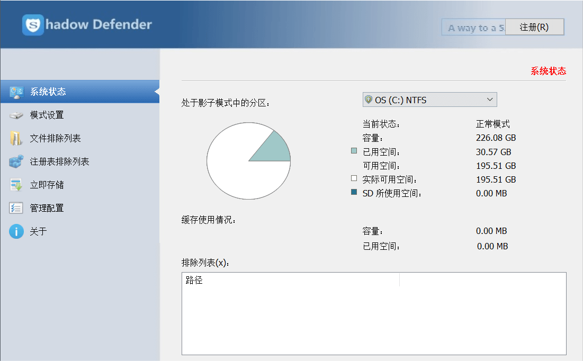Click the 226.08 GB capacity value
This screenshot has height=361, width=583.
click(496, 138)
